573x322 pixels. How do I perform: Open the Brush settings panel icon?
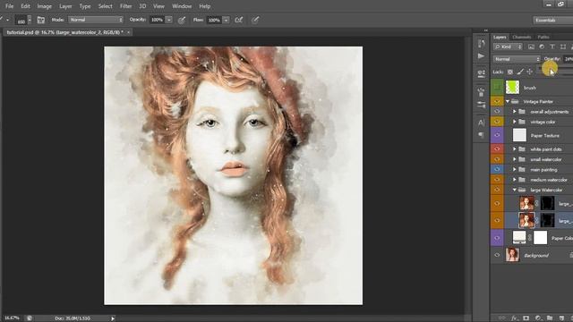point(482,106)
